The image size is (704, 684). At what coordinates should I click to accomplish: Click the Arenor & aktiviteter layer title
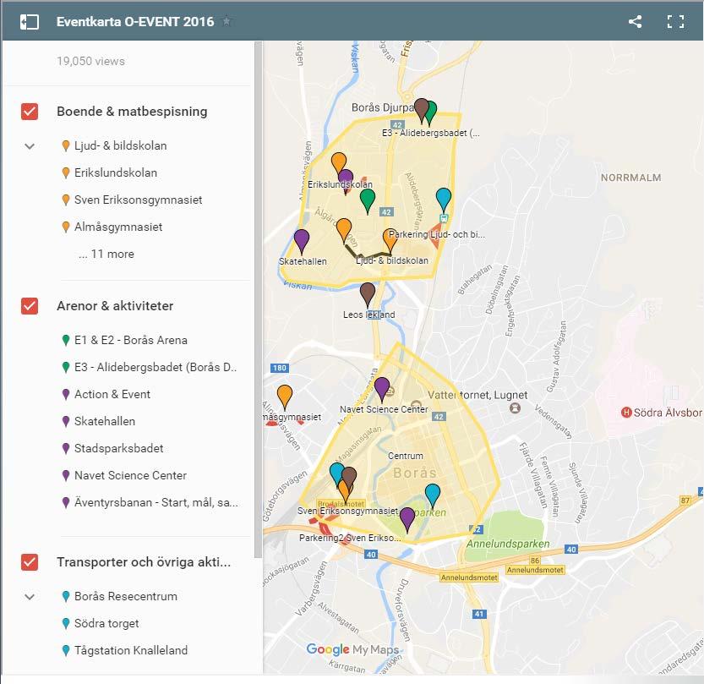pos(115,306)
